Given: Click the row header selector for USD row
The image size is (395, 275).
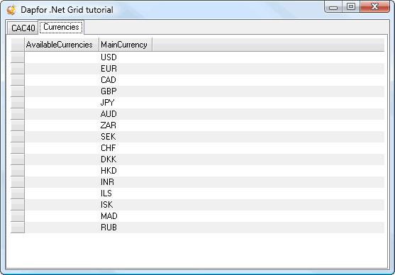Looking at the screenshot, I should point(18,57).
